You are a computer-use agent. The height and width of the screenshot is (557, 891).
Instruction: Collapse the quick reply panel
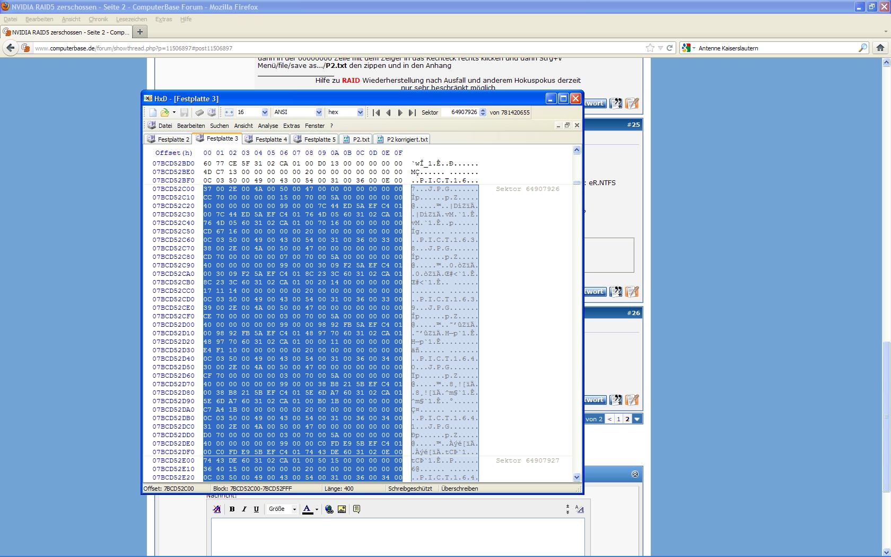635,474
